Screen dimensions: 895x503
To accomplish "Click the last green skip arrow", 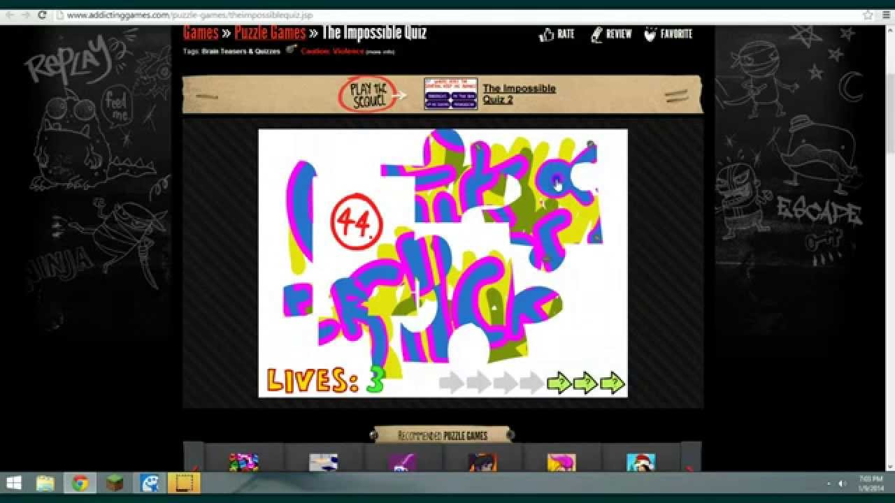I will [x=612, y=382].
